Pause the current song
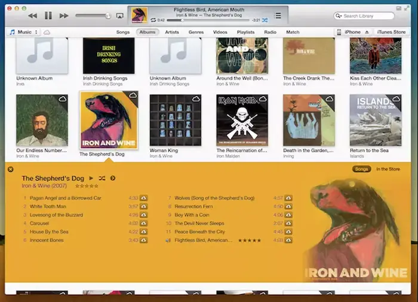 (48, 16)
